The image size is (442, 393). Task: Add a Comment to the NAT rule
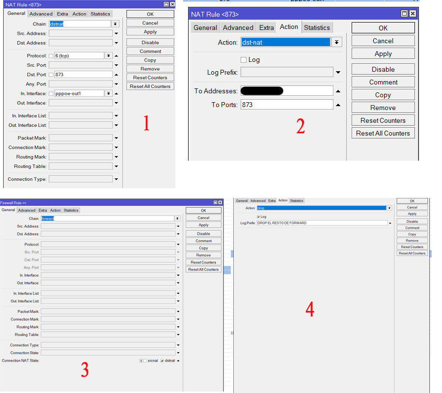pos(383,82)
